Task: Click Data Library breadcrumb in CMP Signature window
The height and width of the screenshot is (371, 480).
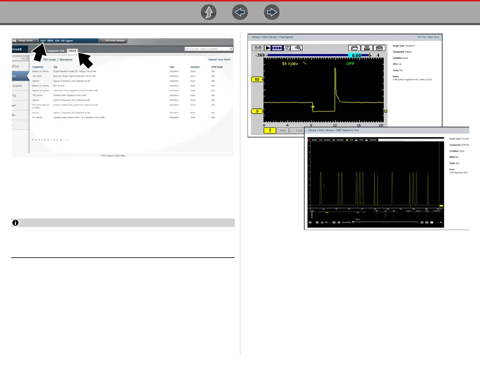Action: point(326,130)
